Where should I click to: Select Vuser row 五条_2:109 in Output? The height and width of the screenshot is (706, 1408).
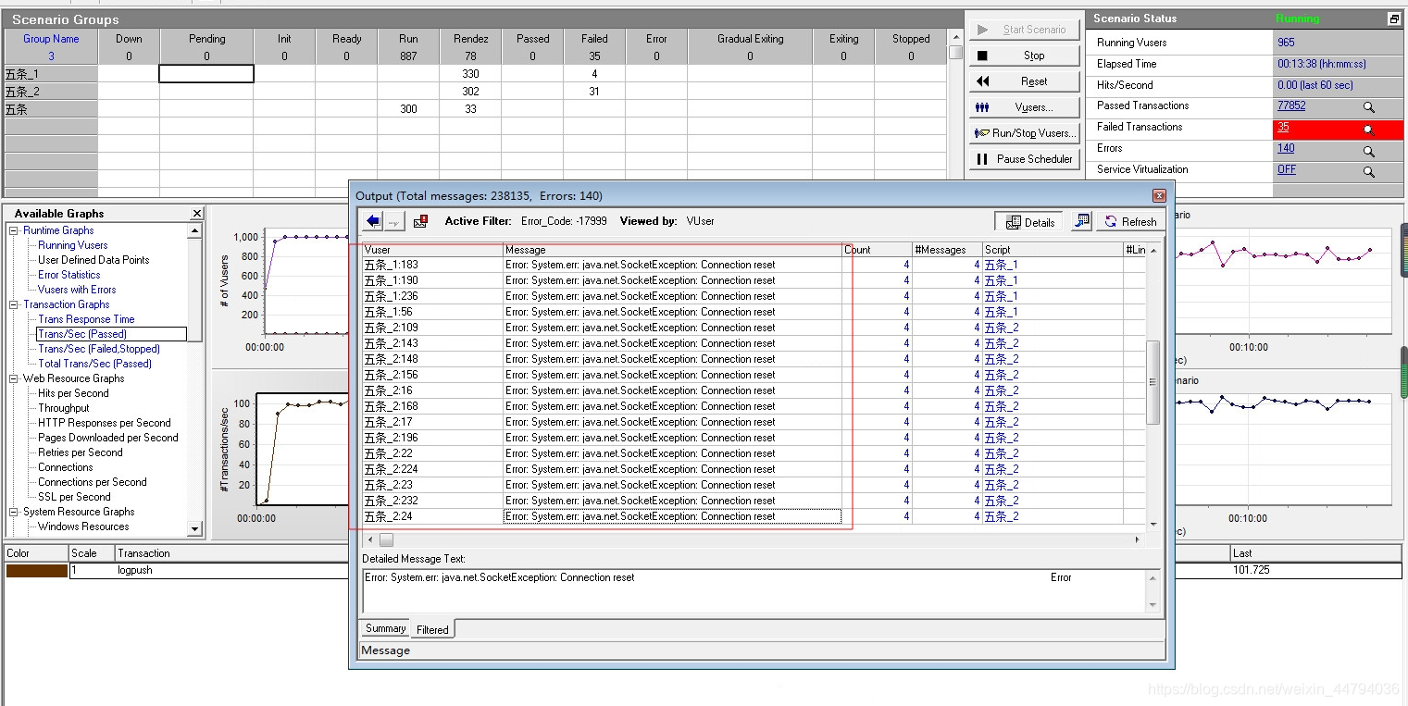coord(602,328)
